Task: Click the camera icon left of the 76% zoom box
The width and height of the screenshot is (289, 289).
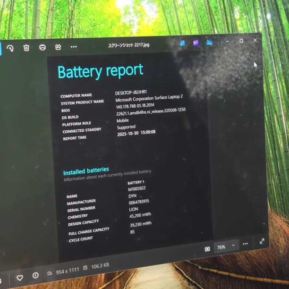Action: [x=207, y=249]
